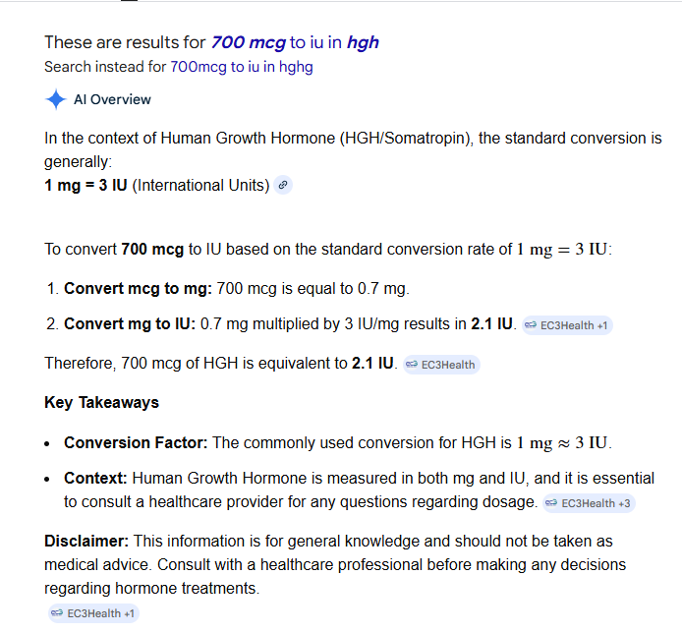Click the AI Overview sparkle icon

click(55, 99)
